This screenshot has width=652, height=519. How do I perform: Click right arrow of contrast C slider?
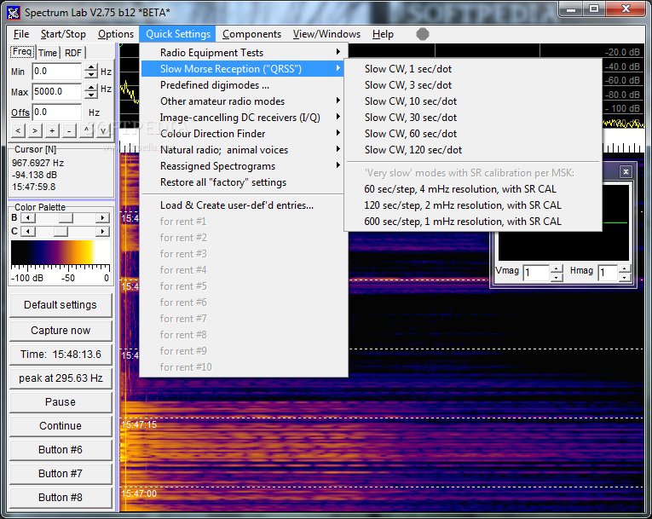click(x=102, y=231)
